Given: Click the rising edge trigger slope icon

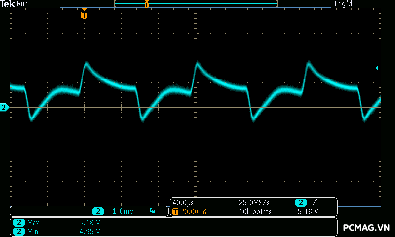Looking at the screenshot, I should 314,203.
